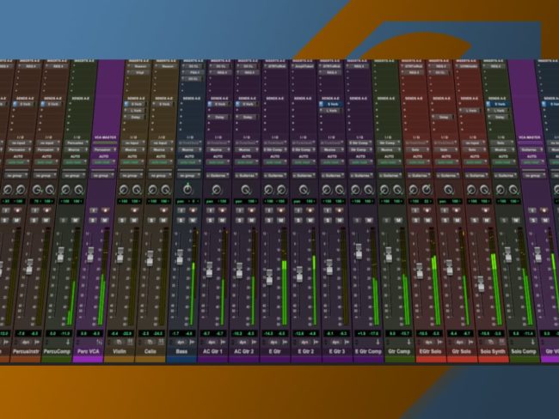Toggle input monitoring on Bass track
Image resolution: width=559 pixels, height=419 pixels.
pos(181,210)
